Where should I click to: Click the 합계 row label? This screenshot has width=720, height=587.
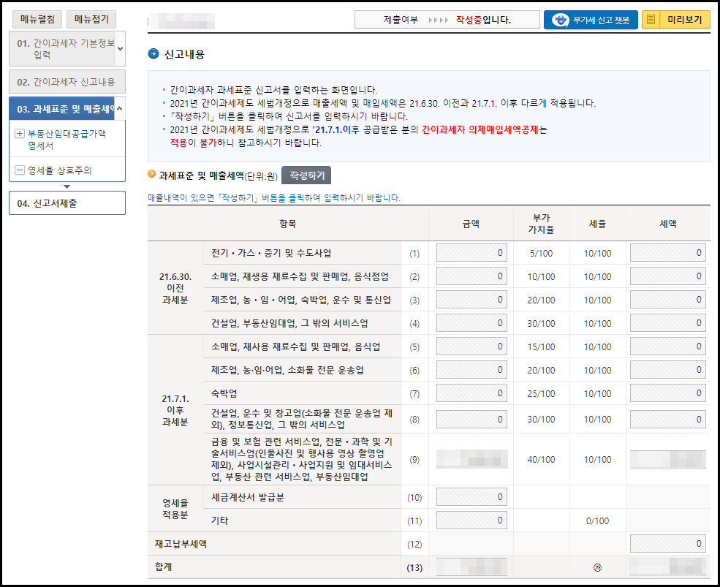164,567
